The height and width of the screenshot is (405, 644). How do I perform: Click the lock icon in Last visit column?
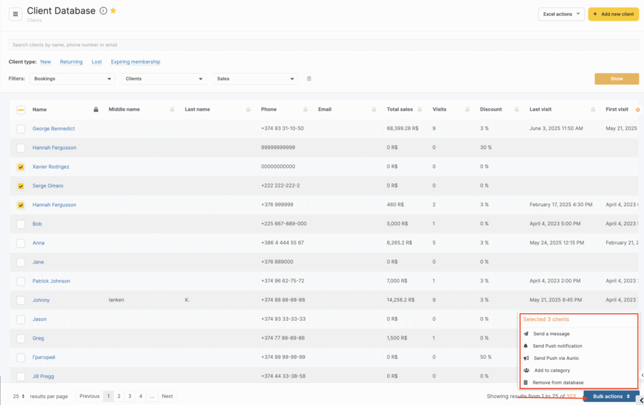click(592, 109)
